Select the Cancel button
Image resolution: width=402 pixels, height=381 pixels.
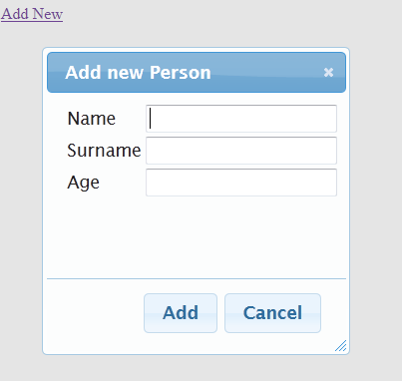[272, 313]
